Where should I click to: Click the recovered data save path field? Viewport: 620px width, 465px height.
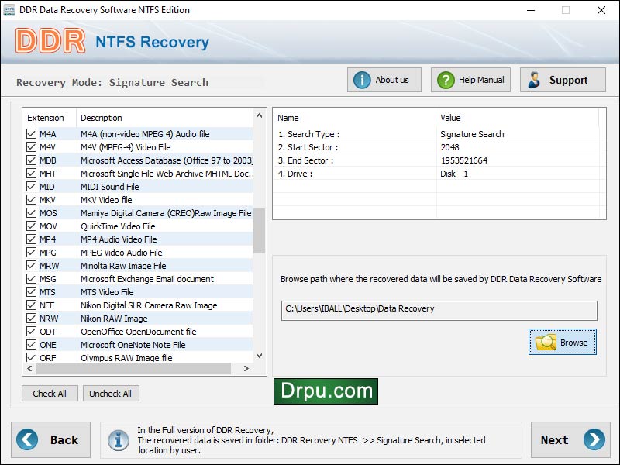coord(439,311)
